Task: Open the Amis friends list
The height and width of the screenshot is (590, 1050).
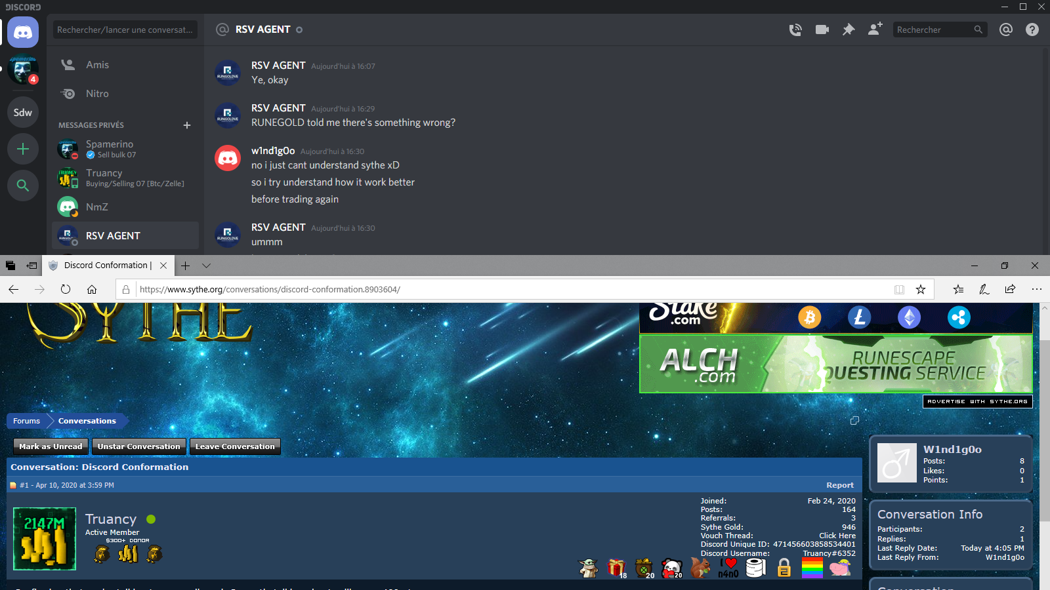Action: (x=125, y=65)
